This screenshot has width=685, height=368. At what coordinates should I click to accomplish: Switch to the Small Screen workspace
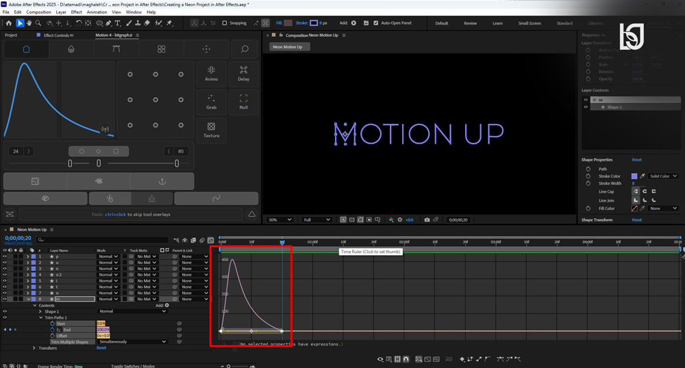pyautogui.click(x=530, y=23)
